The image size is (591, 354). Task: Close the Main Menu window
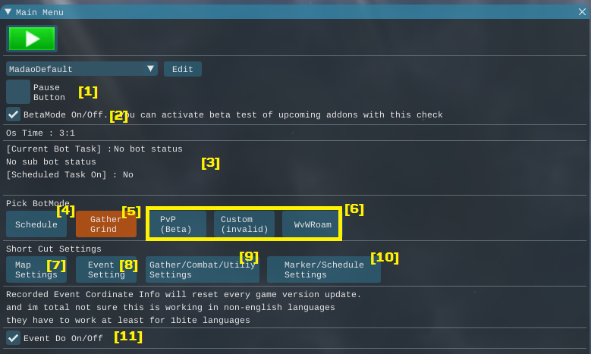pyautogui.click(x=581, y=12)
